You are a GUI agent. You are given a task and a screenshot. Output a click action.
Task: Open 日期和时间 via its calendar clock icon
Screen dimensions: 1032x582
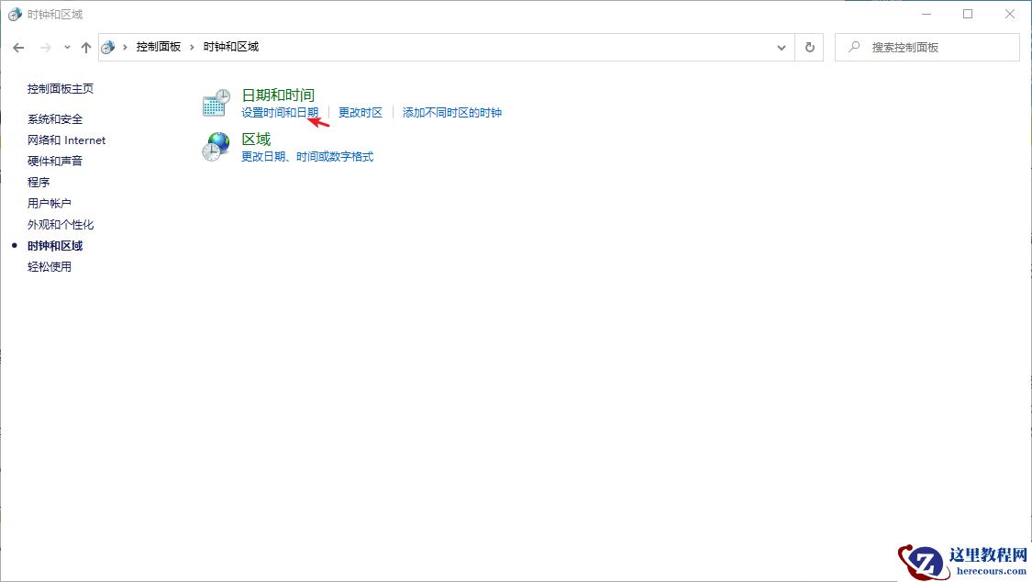(215, 102)
